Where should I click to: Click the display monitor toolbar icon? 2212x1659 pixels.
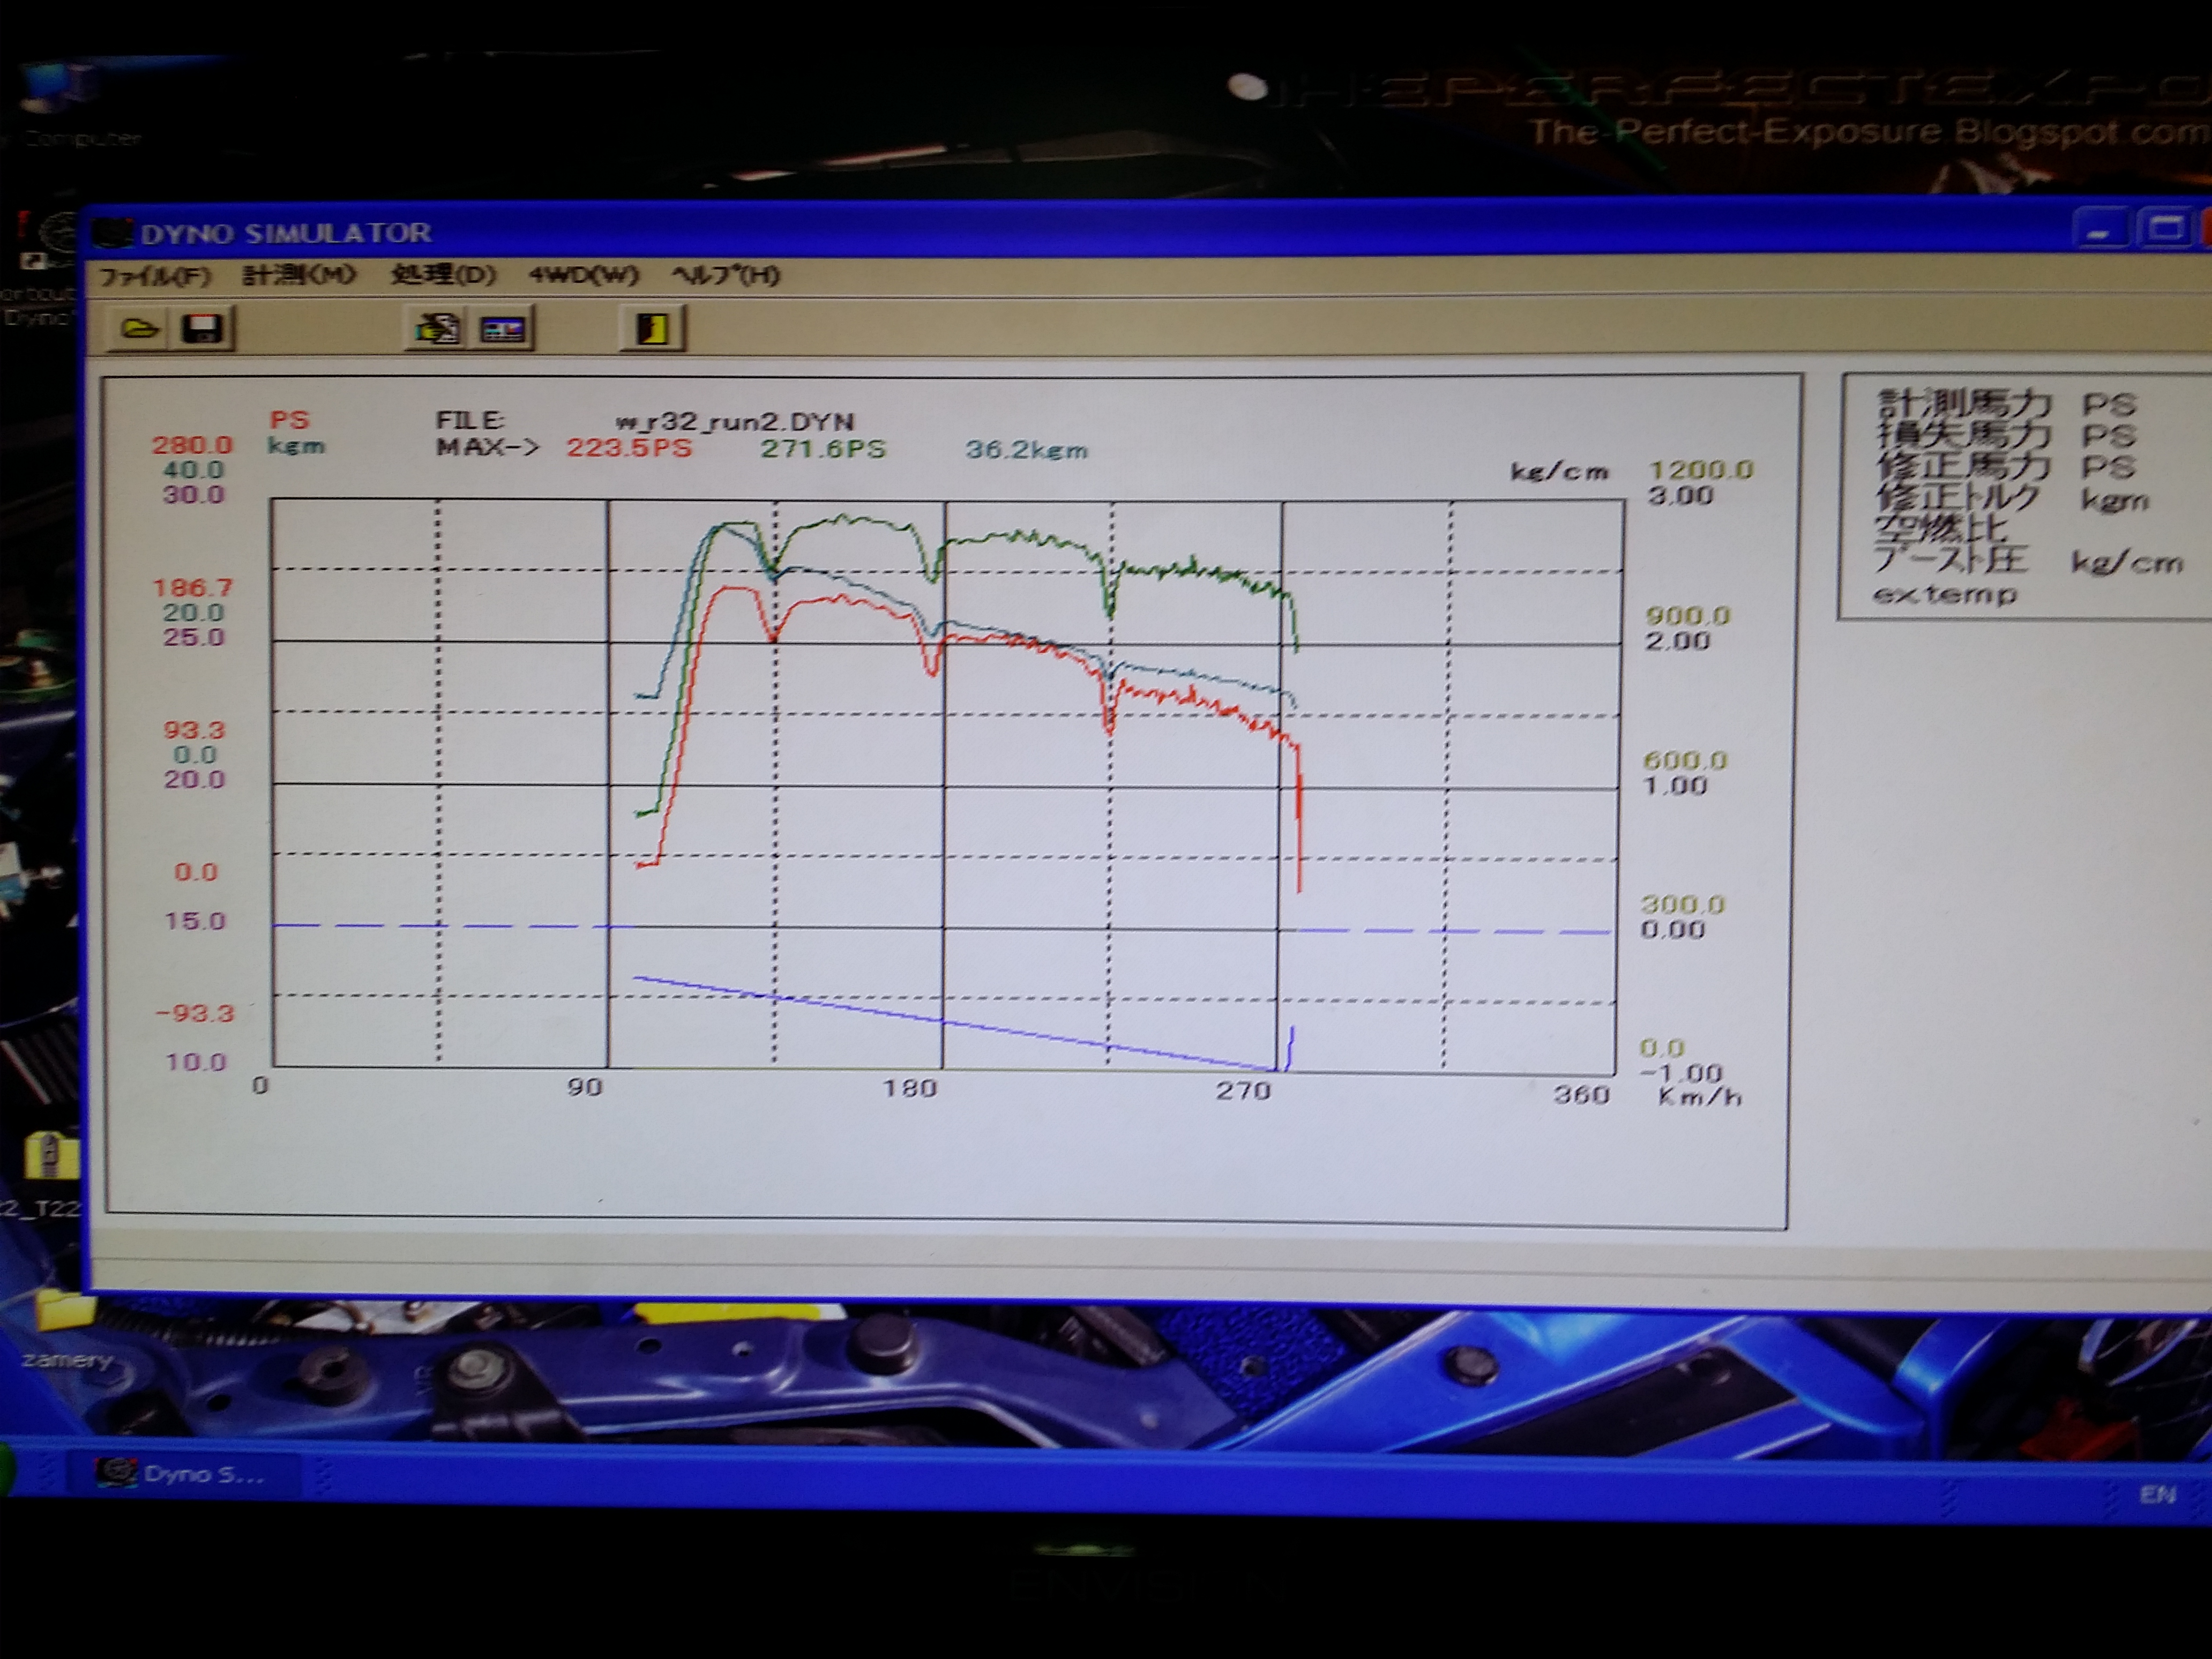[503, 329]
